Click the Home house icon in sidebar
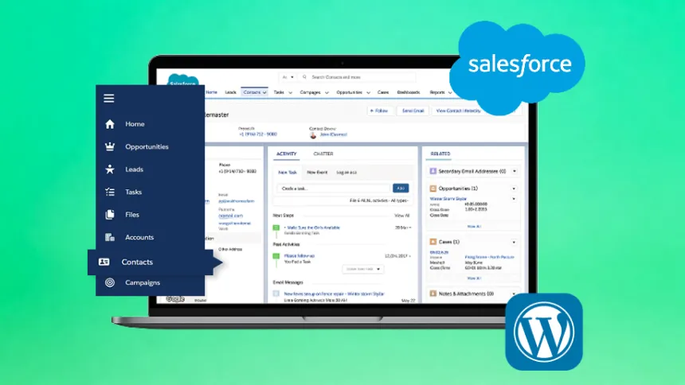Screen dimensions: 685x385 pos(110,124)
